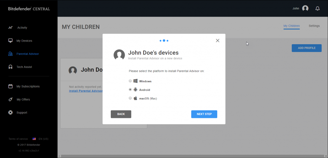Click the Tech Assist badge icon

(11, 67)
